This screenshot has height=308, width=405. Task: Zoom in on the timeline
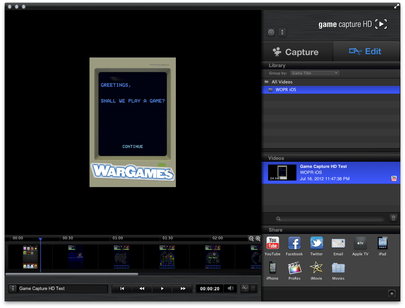coord(258,238)
